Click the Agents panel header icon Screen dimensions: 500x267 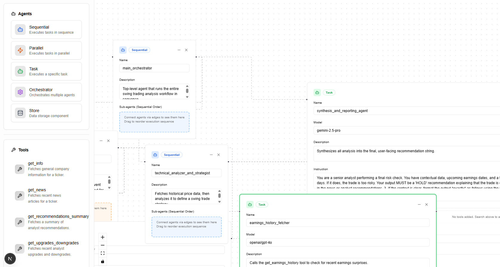(x=13, y=14)
